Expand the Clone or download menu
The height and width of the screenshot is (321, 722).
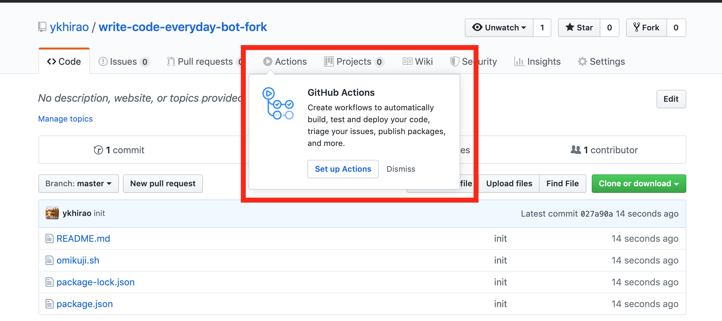point(639,183)
